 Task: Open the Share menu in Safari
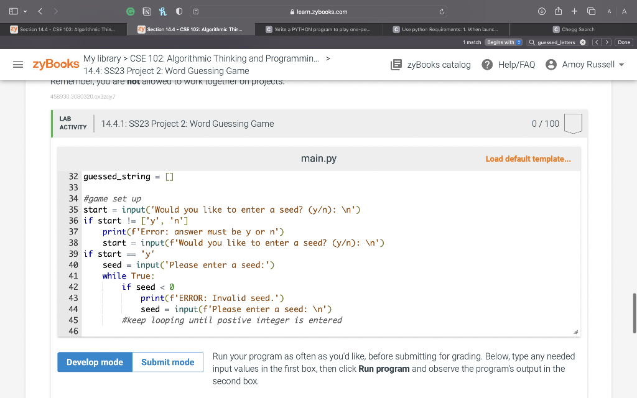click(x=558, y=11)
